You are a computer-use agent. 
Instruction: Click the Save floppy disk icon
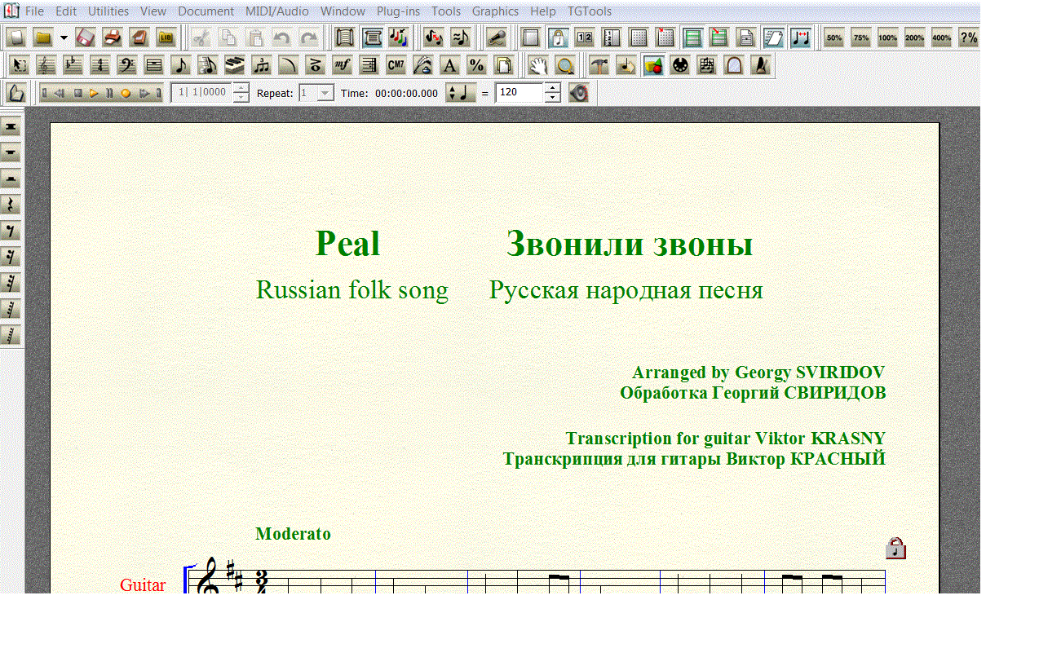[x=86, y=37]
